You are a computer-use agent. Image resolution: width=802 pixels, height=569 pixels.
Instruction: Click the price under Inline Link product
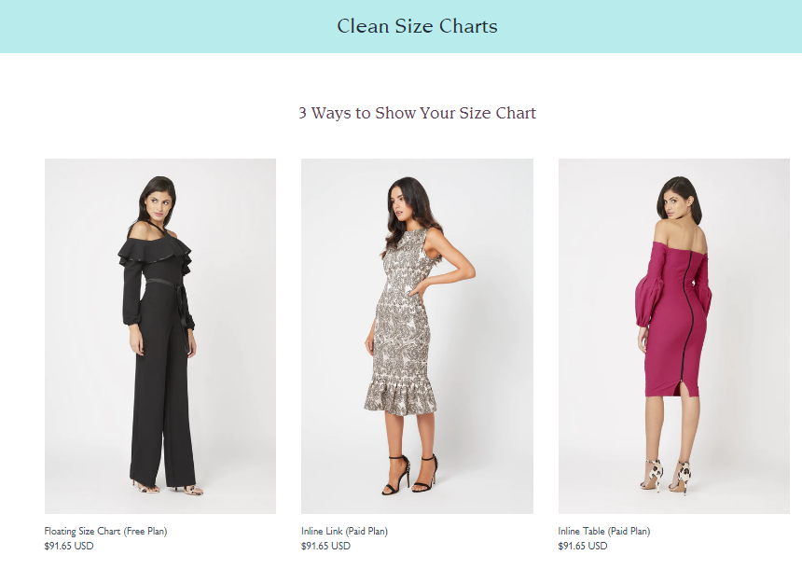(x=325, y=546)
